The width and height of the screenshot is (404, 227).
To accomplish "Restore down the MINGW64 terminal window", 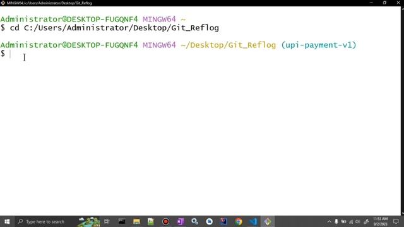I will pyautogui.click(x=384, y=3).
